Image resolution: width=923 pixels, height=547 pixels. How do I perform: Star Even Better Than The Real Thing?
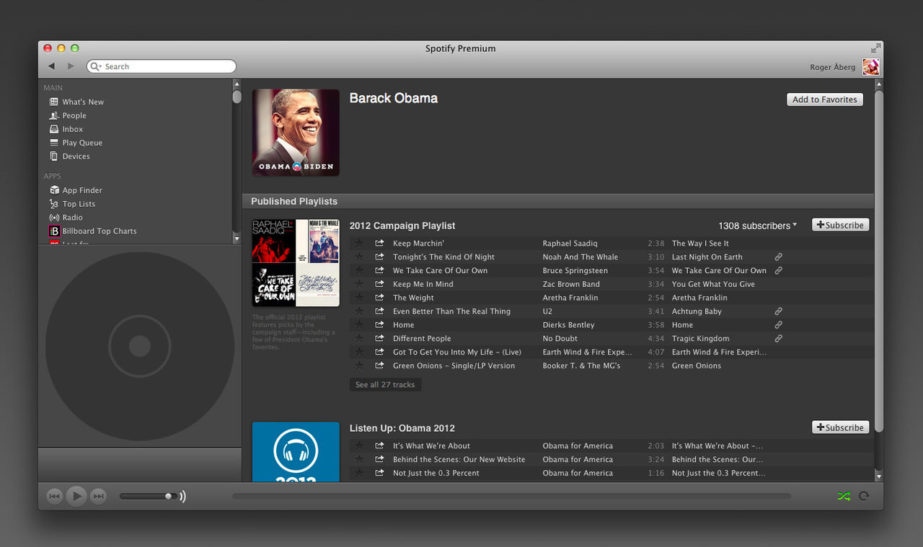[359, 311]
